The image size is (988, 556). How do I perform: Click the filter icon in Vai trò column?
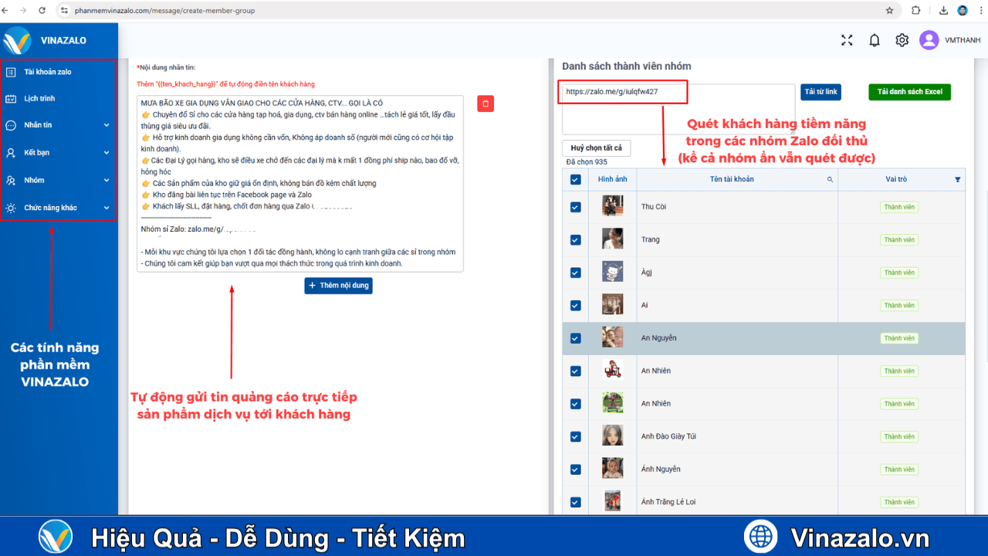pos(958,179)
